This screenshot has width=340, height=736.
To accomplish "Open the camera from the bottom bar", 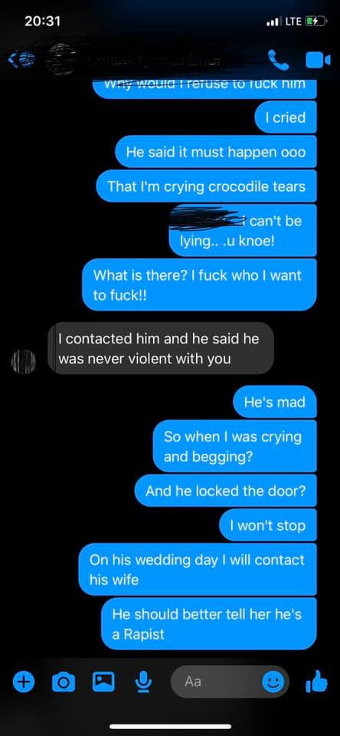I will click(64, 682).
